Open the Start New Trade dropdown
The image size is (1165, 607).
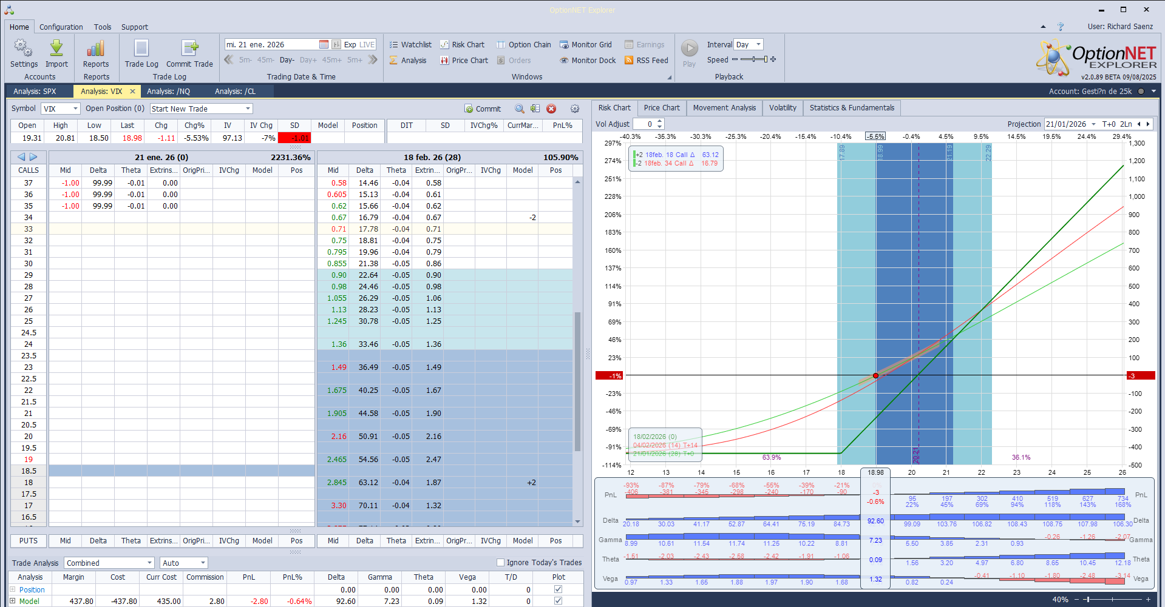click(x=248, y=109)
